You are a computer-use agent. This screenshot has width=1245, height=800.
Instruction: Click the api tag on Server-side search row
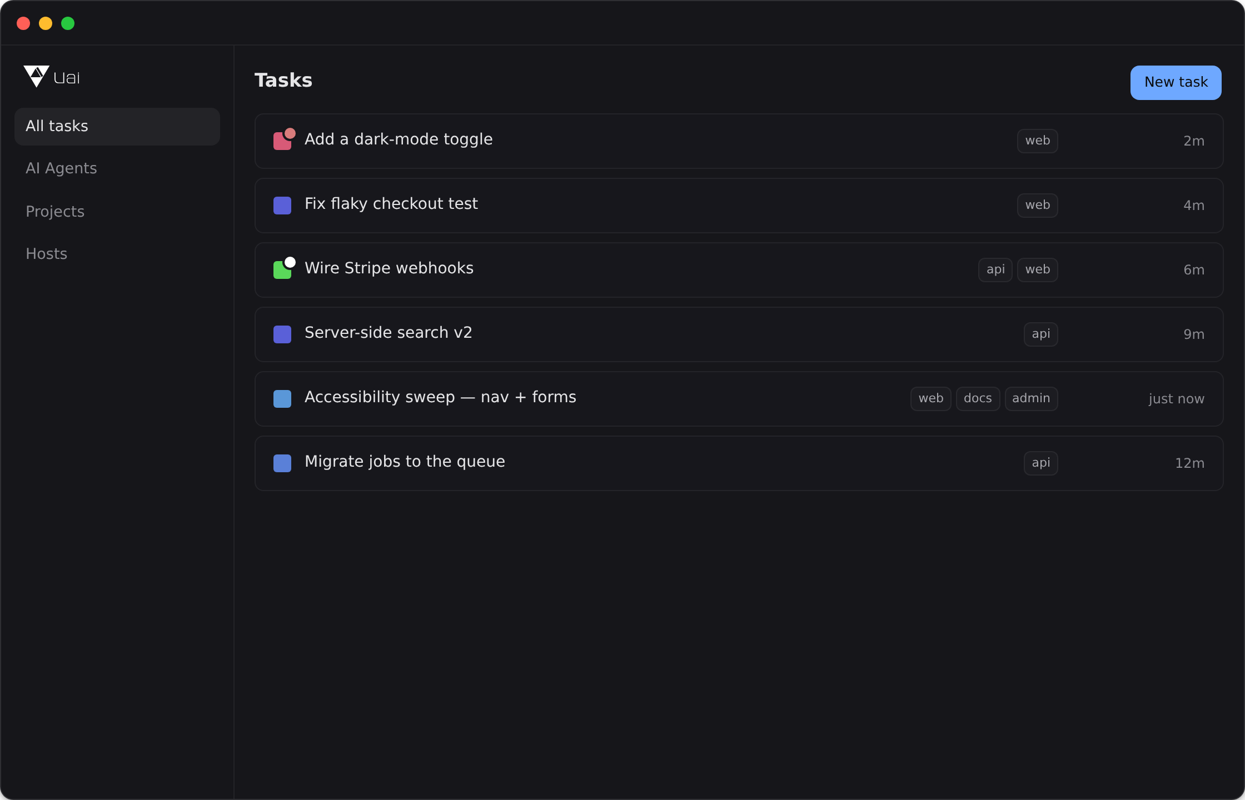(1041, 334)
